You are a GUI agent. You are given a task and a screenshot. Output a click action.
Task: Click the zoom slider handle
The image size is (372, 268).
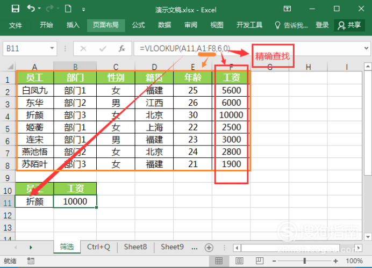coord(305,261)
